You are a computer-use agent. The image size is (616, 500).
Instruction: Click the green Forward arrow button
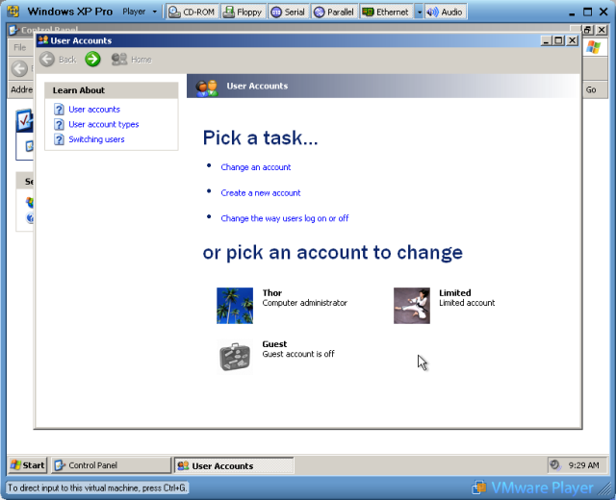(92, 60)
